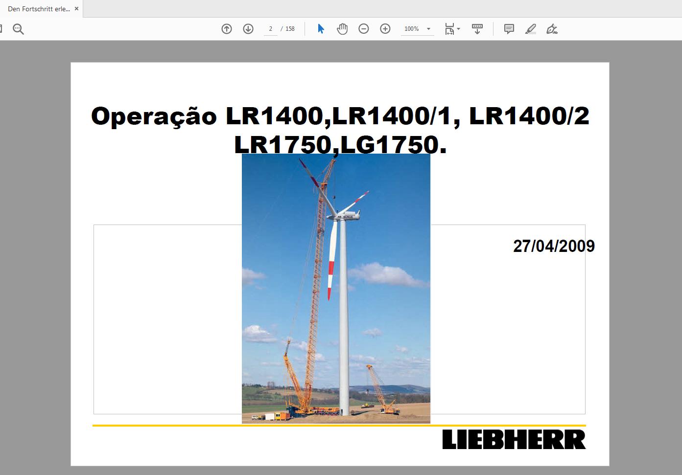The width and height of the screenshot is (682, 475).
Task: Activate the selection arrow tool
Action: tap(321, 29)
